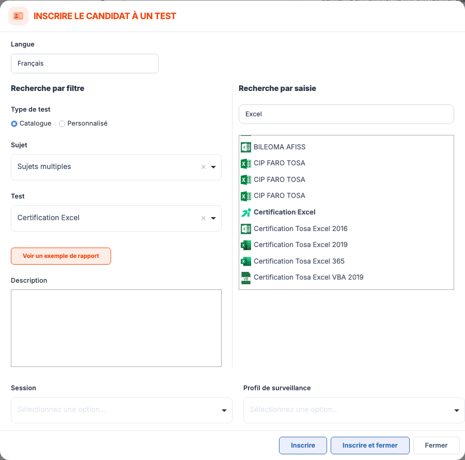This screenshot has height=460, width=465.
Task: Choose the Certification Tosa Excel VBA 2019 entry
Action: click(x=308, y=278)
